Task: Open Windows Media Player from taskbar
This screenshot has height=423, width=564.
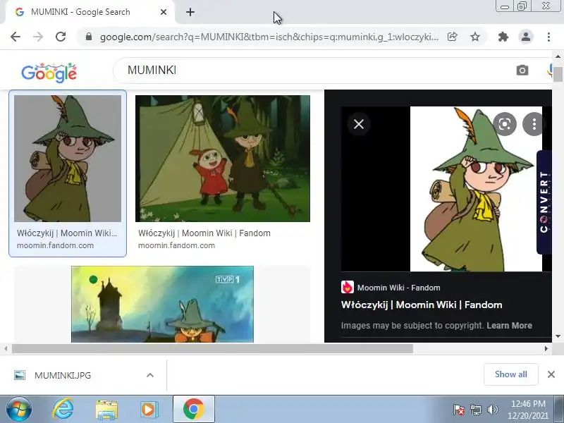Action: point(148,410)
